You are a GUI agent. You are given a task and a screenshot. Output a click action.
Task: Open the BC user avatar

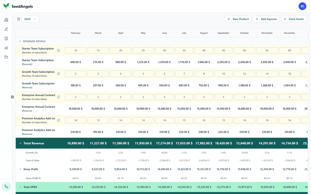click(x=302, y=6)
